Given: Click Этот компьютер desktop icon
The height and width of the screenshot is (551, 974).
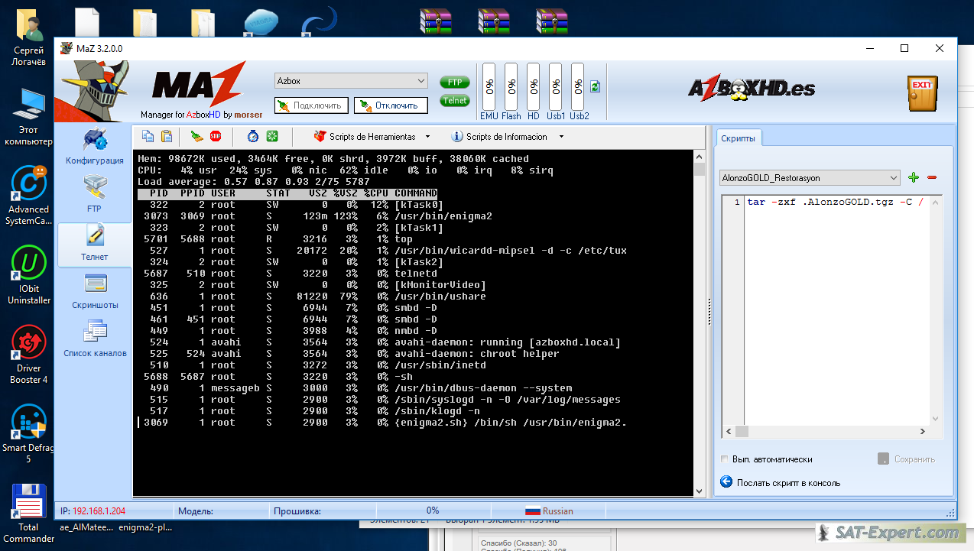Looking at the screenshot, I should tap(28, 117).
